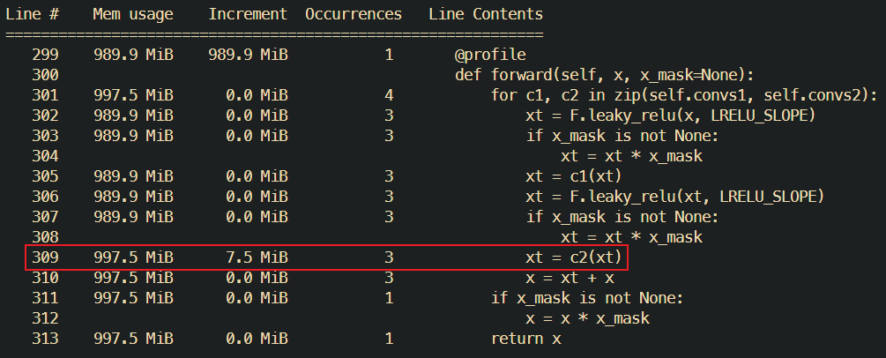This screenshot has width=886, height=358.
Task: Click the 989.9 MiB increment on line 299
Action: (248, 55)
